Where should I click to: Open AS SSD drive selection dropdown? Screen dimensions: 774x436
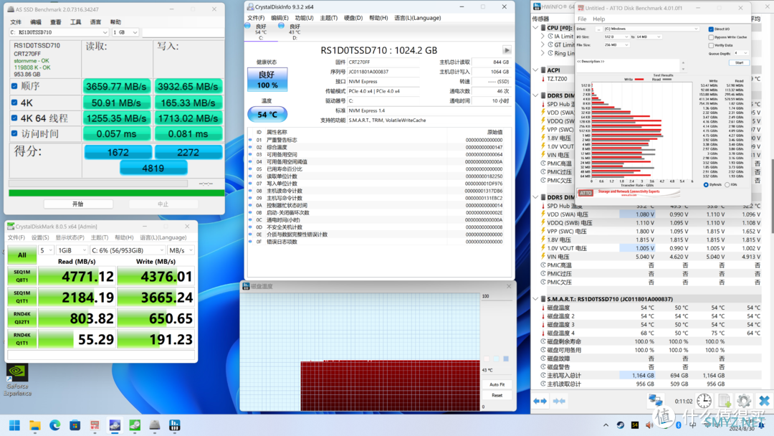pyautogui.click(x=58, y=32)
